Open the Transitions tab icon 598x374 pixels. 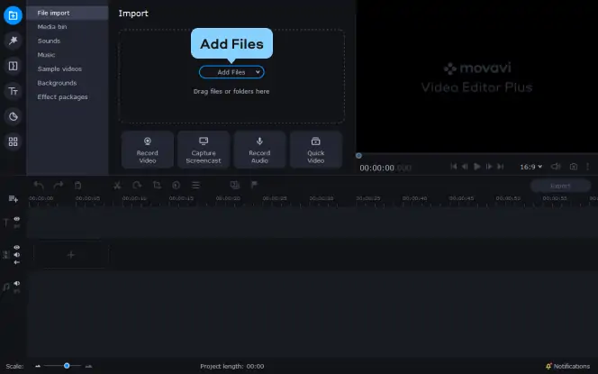click(x=13, y=66)
